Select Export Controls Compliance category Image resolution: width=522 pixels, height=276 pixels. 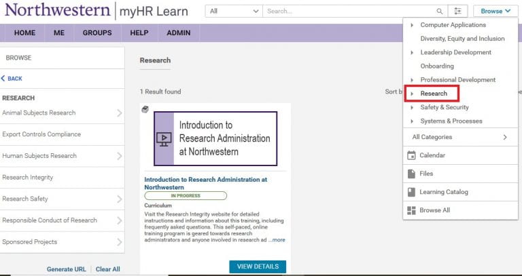click(41, 134)
